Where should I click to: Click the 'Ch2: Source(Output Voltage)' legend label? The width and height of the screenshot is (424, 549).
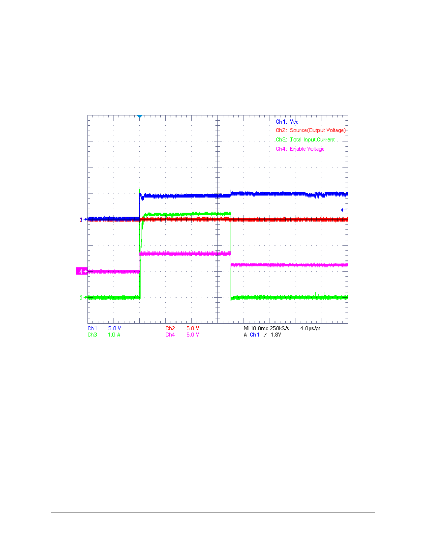pyautogui.click(x=311, y=130)
